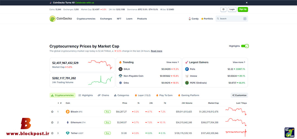297x139 pixels.
Task: Favorite Tether with the star toggle
Action: pos(52,133)
